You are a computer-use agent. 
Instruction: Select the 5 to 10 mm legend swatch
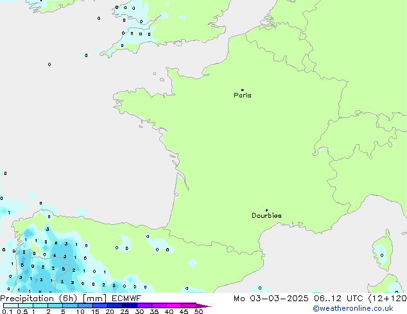[x=70, y=306]
